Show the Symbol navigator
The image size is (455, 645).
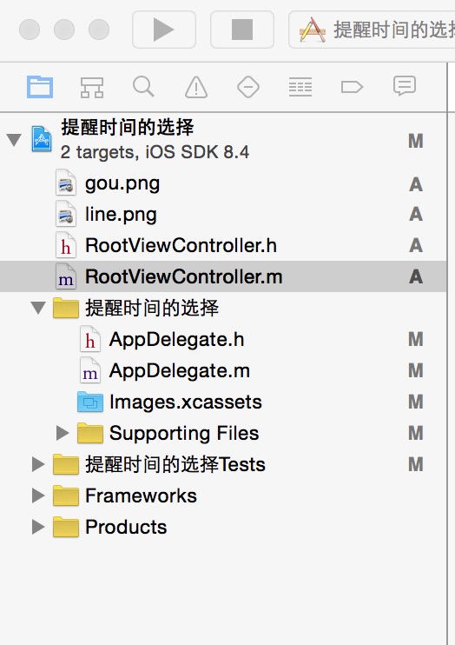coord(92,87)
